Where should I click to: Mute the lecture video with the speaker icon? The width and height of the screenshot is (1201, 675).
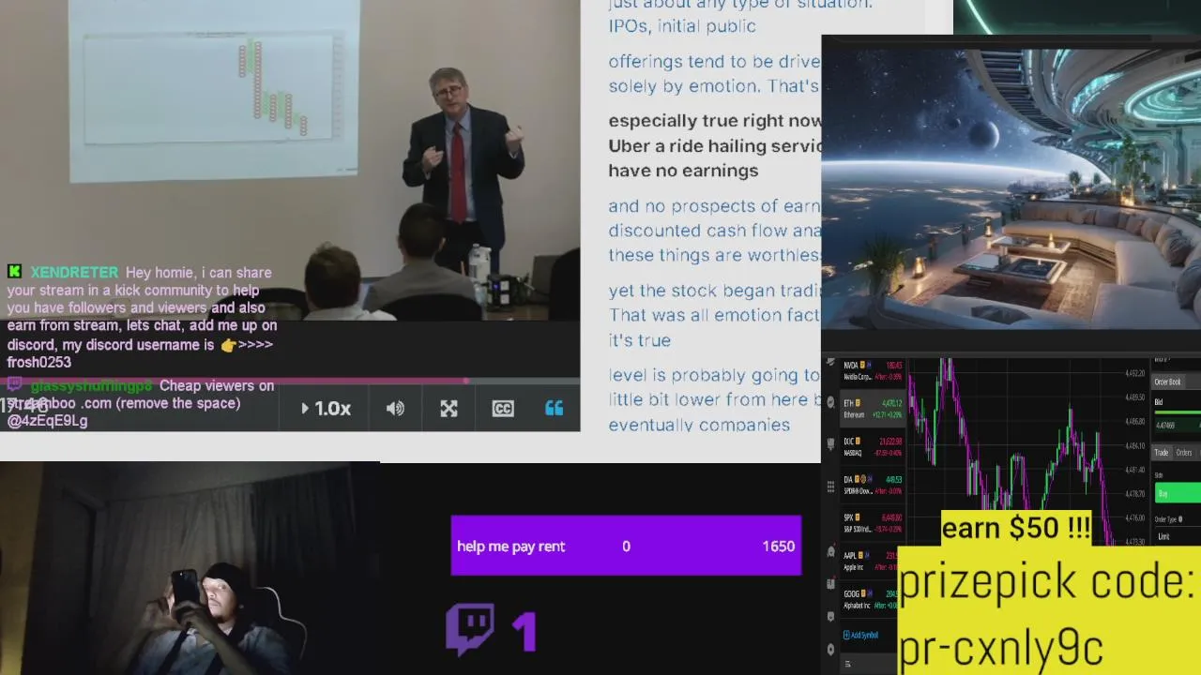point(395,409)
